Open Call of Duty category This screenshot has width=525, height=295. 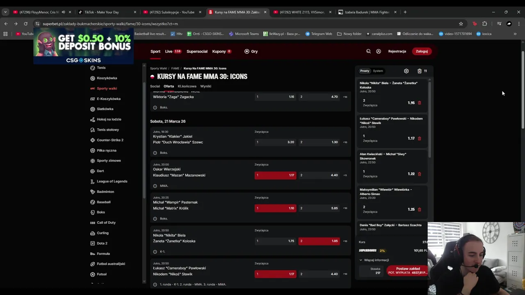click(106, 222)
